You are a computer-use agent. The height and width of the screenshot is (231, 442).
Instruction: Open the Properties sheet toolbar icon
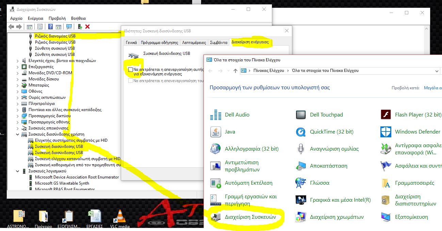40,27
